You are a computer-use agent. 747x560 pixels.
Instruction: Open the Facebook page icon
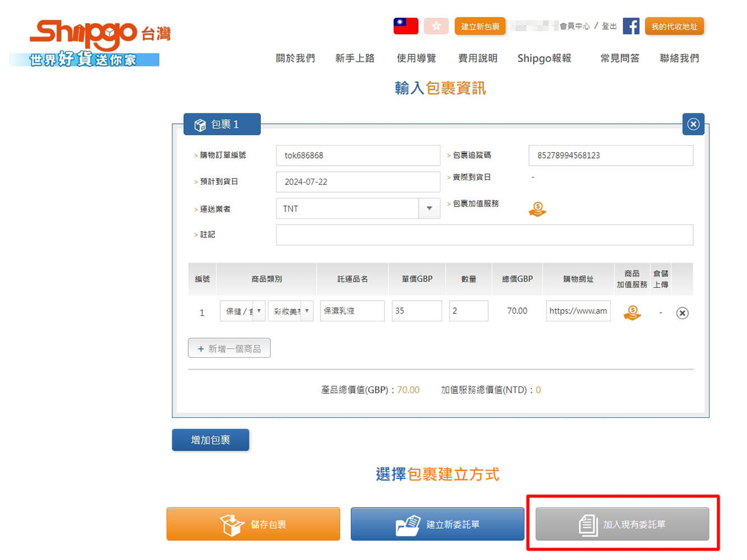pyautogui.click(x=631, y=26)
